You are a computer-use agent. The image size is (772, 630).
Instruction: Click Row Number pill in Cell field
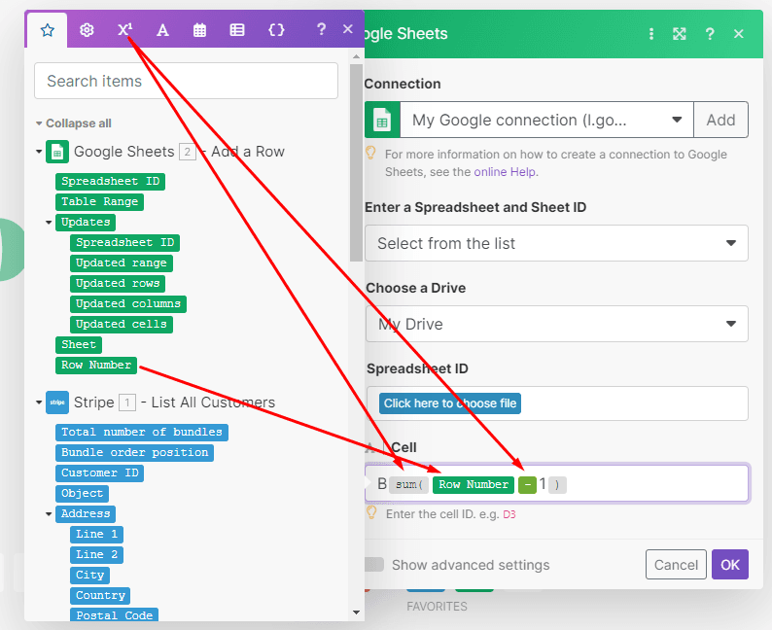(x=474, y=485)
